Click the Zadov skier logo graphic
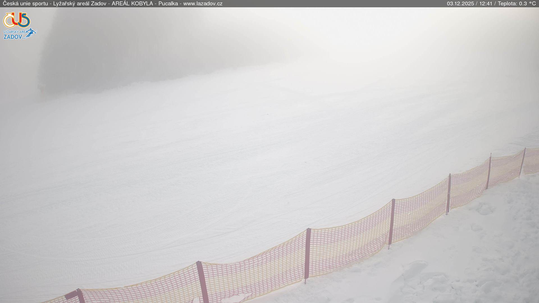539x303 pixels. [31, 33]
